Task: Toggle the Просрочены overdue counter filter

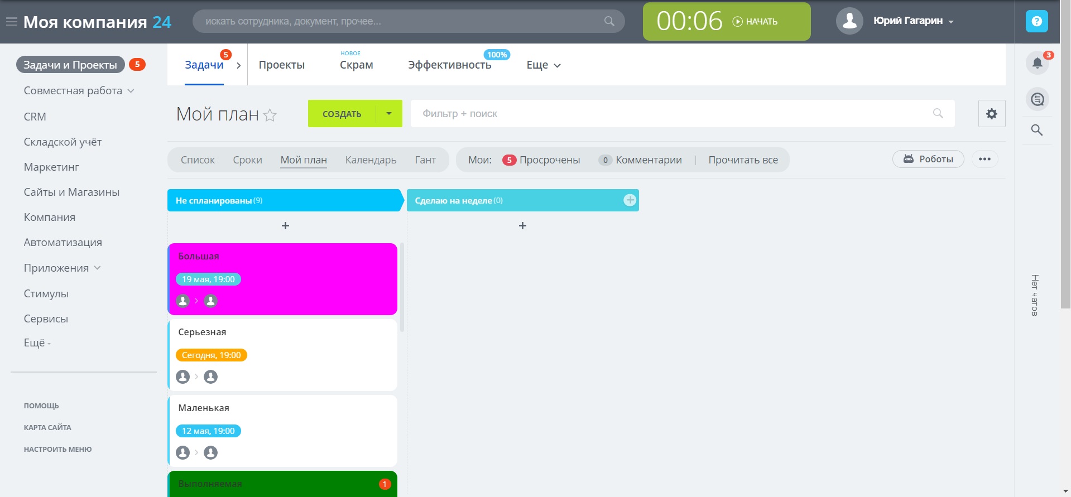Action: [x=541, y=160]
